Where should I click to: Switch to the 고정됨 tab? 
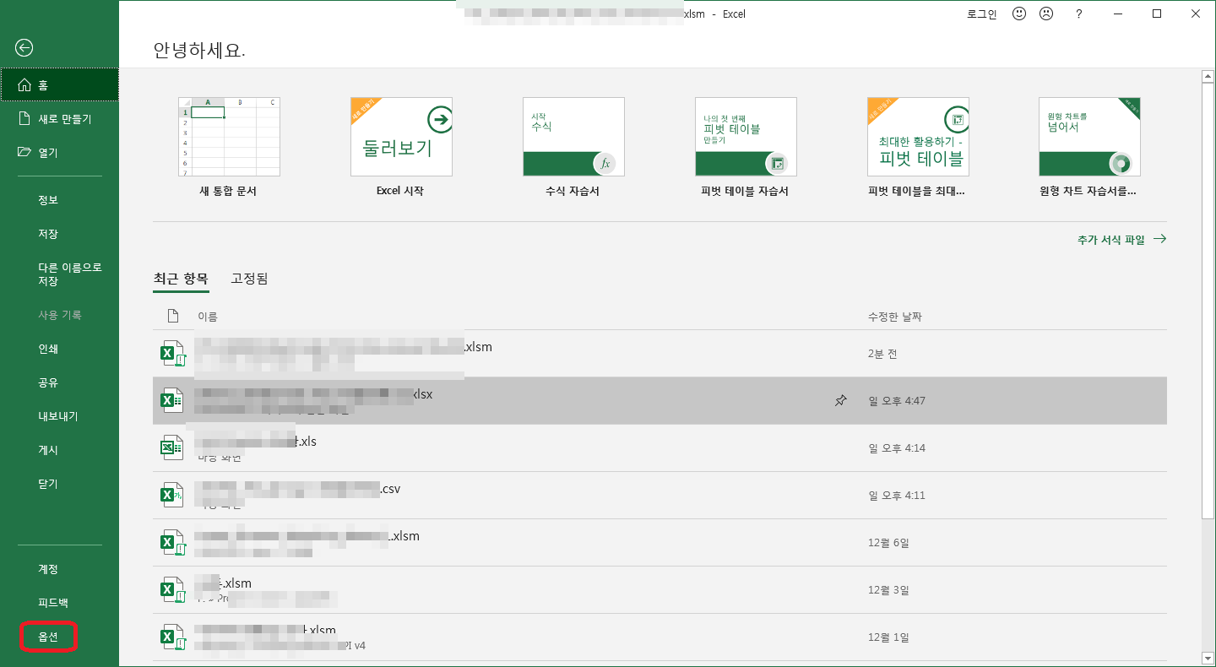coord(249,279)
